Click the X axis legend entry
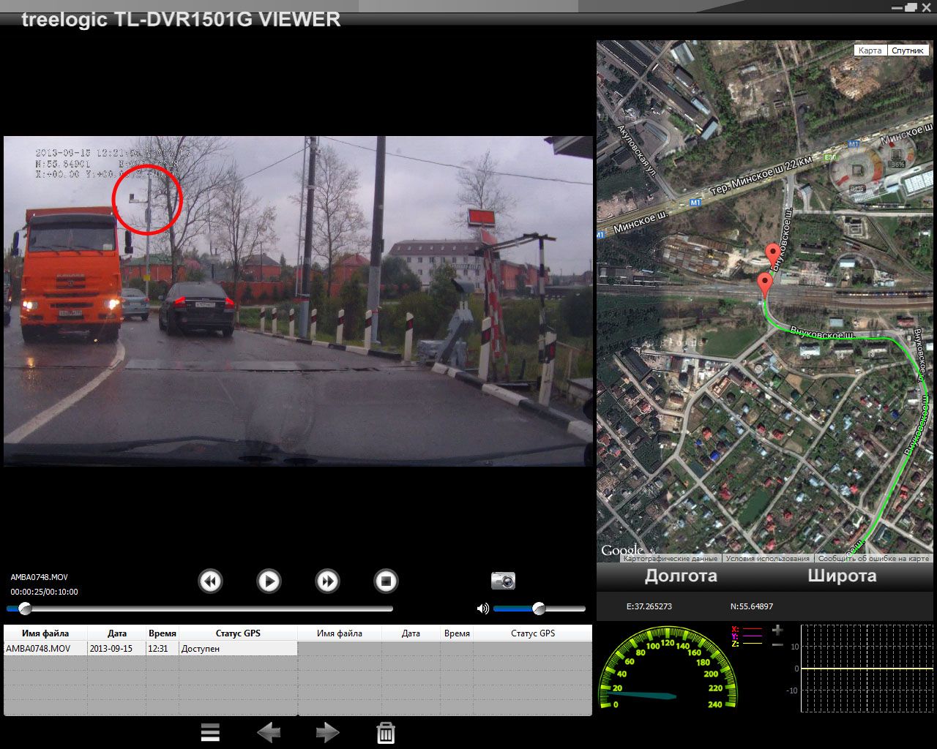 tap(747, 629)
